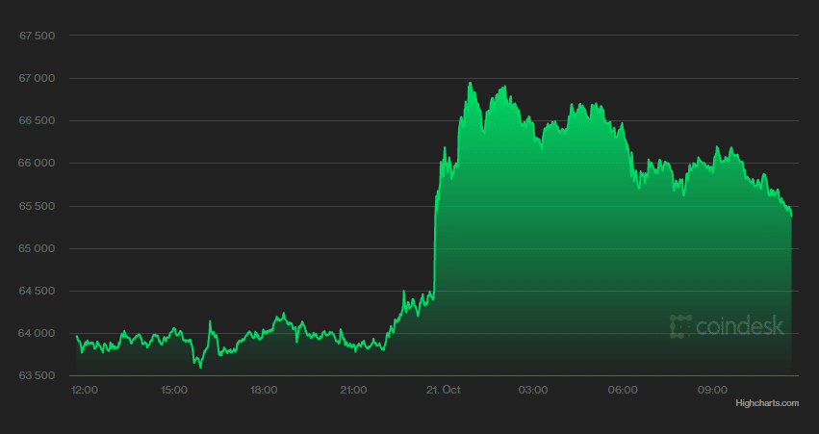Select the 64 000 y-axis label

point(37,333)
